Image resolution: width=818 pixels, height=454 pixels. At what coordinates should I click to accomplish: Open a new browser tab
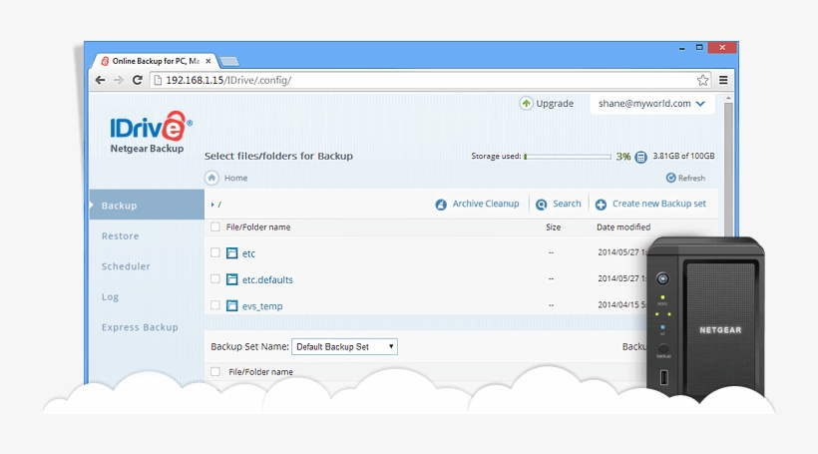pyautogui.click(x=229, y=62)
